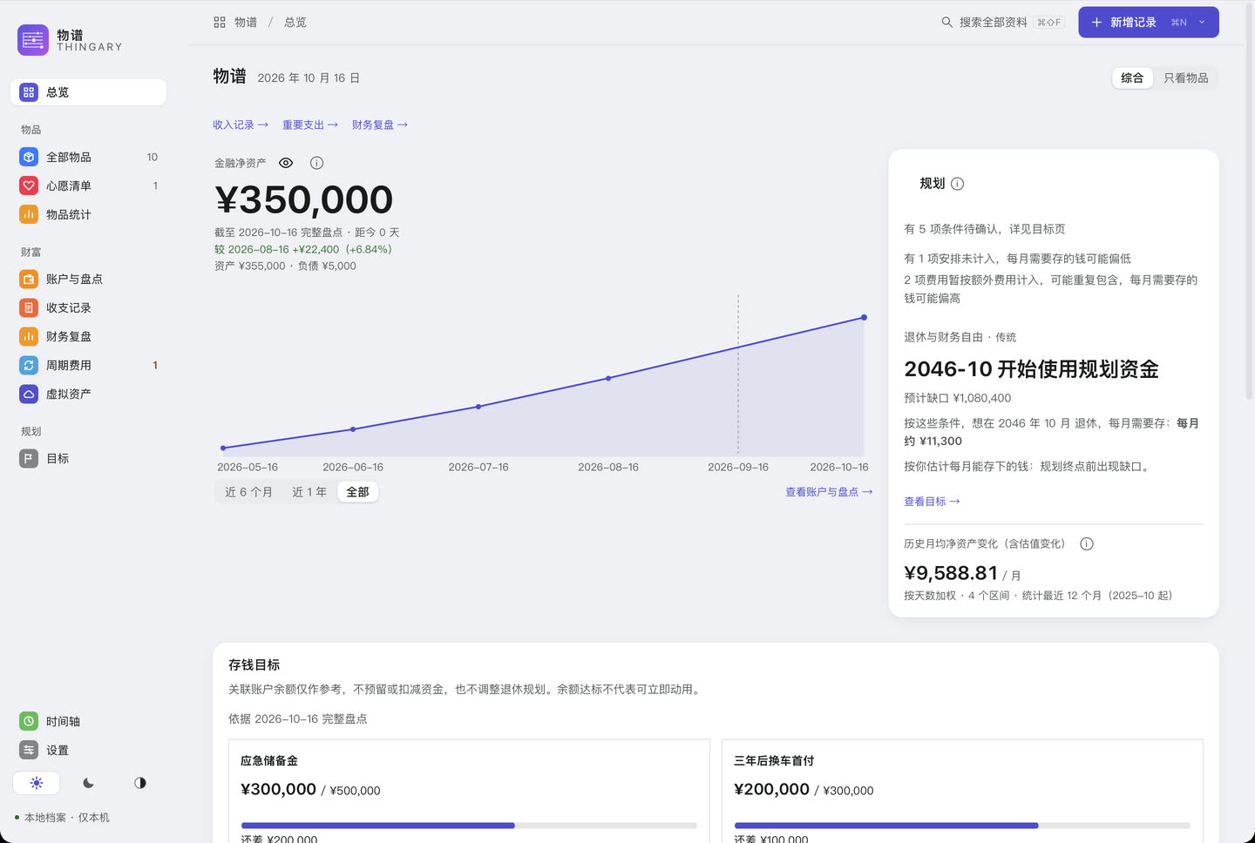
Task: Click plus icon in 新增记录 button
Action: click(x=1096, y=23)
